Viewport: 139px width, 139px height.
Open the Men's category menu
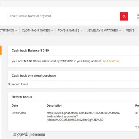130,31
